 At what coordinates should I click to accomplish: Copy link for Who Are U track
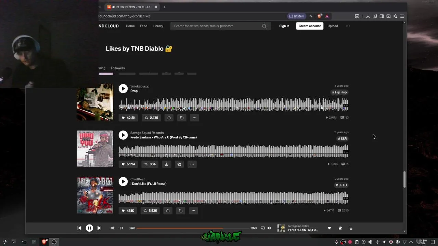click(x=179, y=164)
